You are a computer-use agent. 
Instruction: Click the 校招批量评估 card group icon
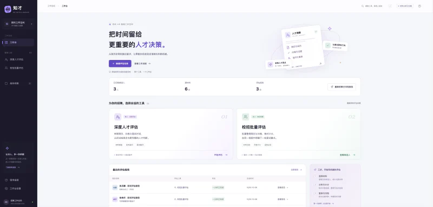[246, 117]
